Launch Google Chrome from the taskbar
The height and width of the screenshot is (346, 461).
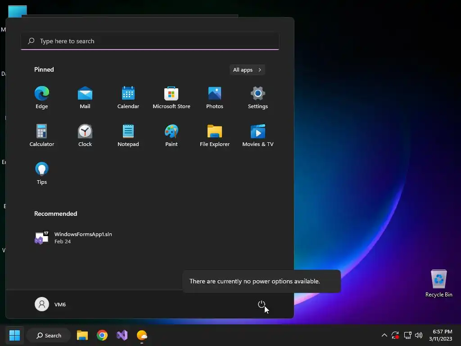pyautogui.click(x=102, y=335)
